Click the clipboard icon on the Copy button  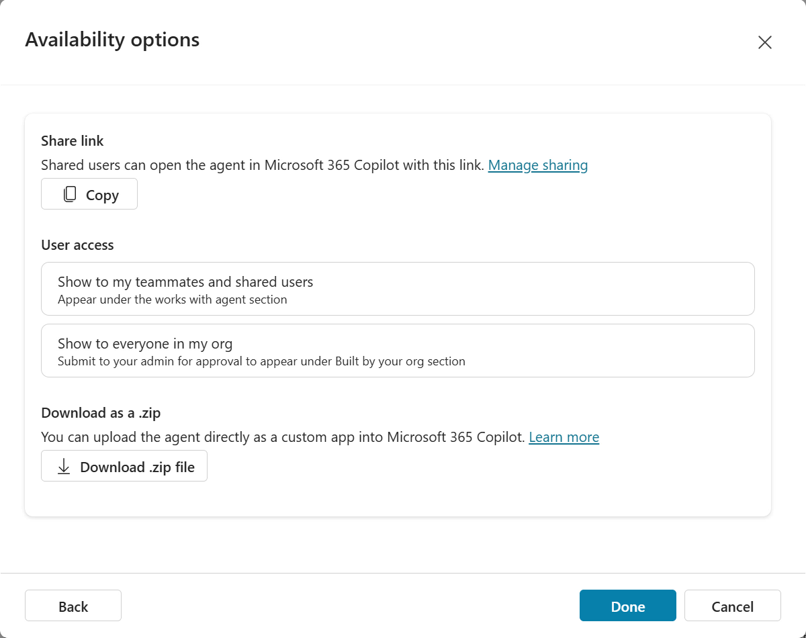(x=69, y=194)
